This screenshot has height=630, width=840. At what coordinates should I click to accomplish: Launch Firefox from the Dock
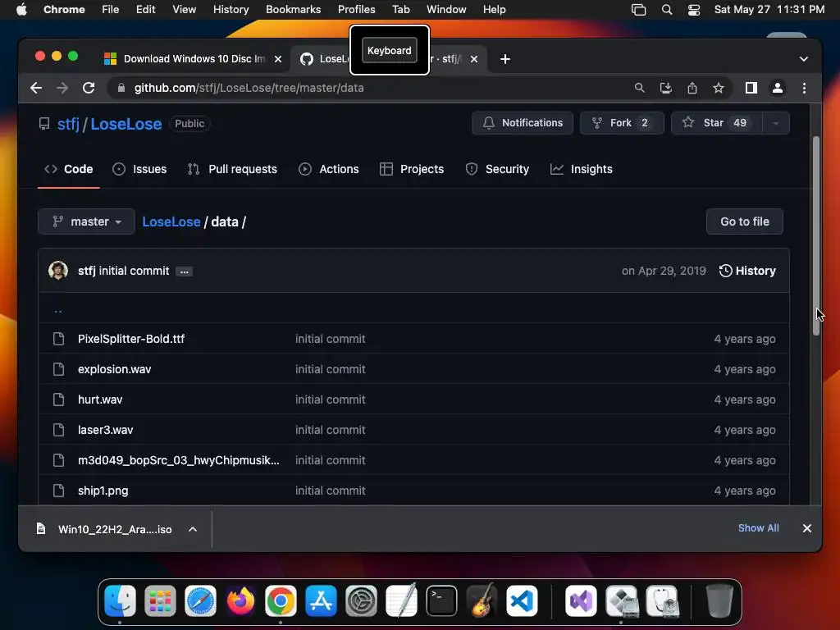240,601
